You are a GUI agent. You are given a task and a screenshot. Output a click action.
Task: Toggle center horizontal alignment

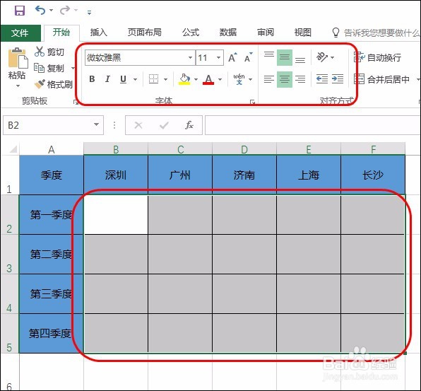pos(285,79)
